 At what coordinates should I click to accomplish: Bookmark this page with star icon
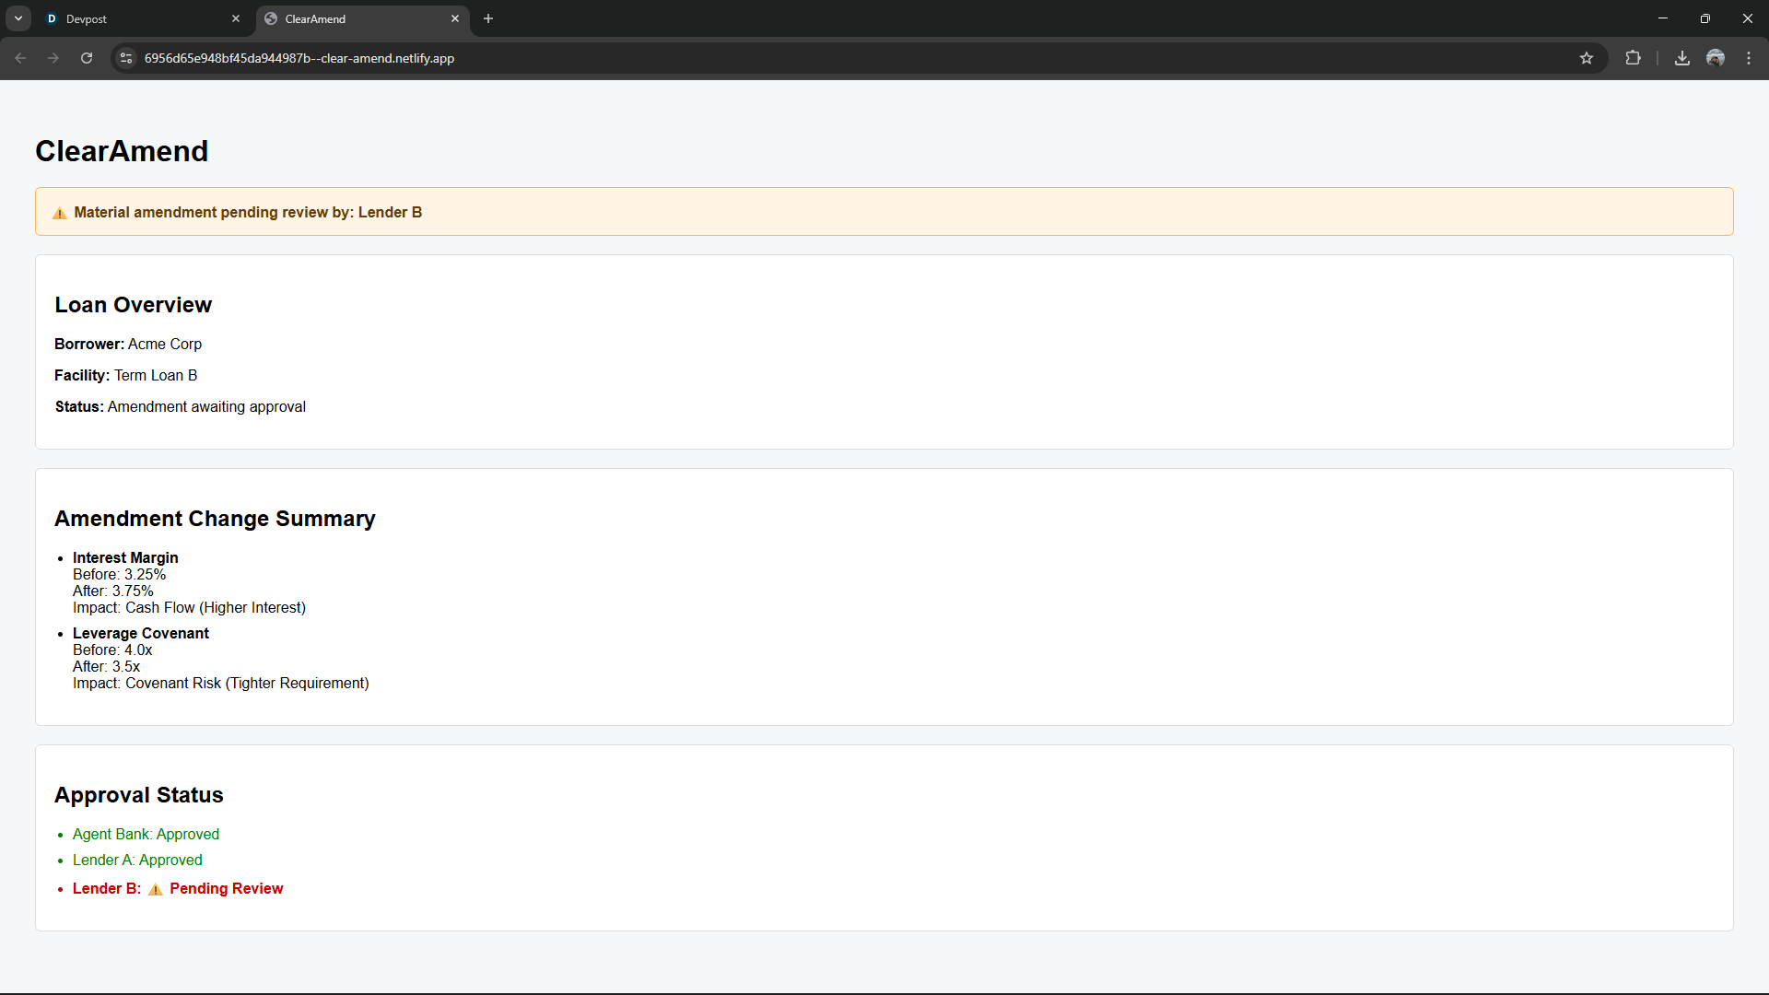(1587, 58)
